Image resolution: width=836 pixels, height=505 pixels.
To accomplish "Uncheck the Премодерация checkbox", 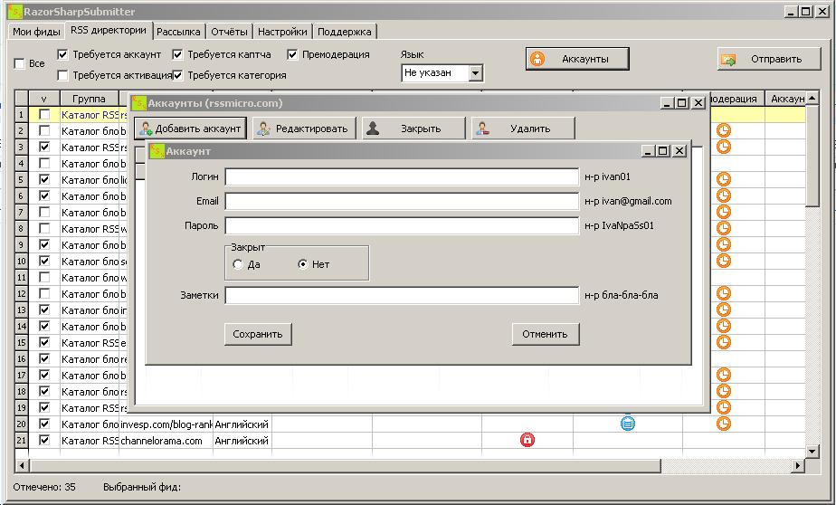I will 292,54.
